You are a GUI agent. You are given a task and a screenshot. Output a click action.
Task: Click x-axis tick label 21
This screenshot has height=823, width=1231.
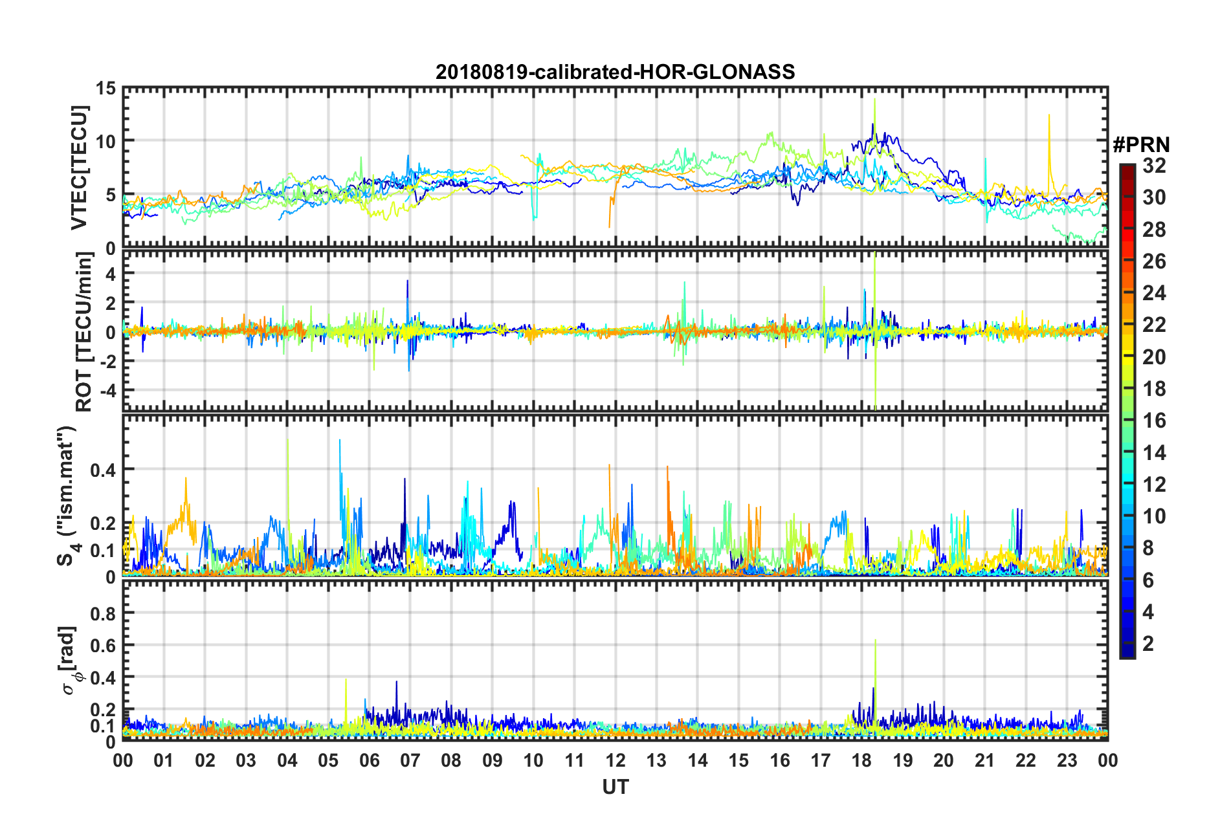[984, 760]
